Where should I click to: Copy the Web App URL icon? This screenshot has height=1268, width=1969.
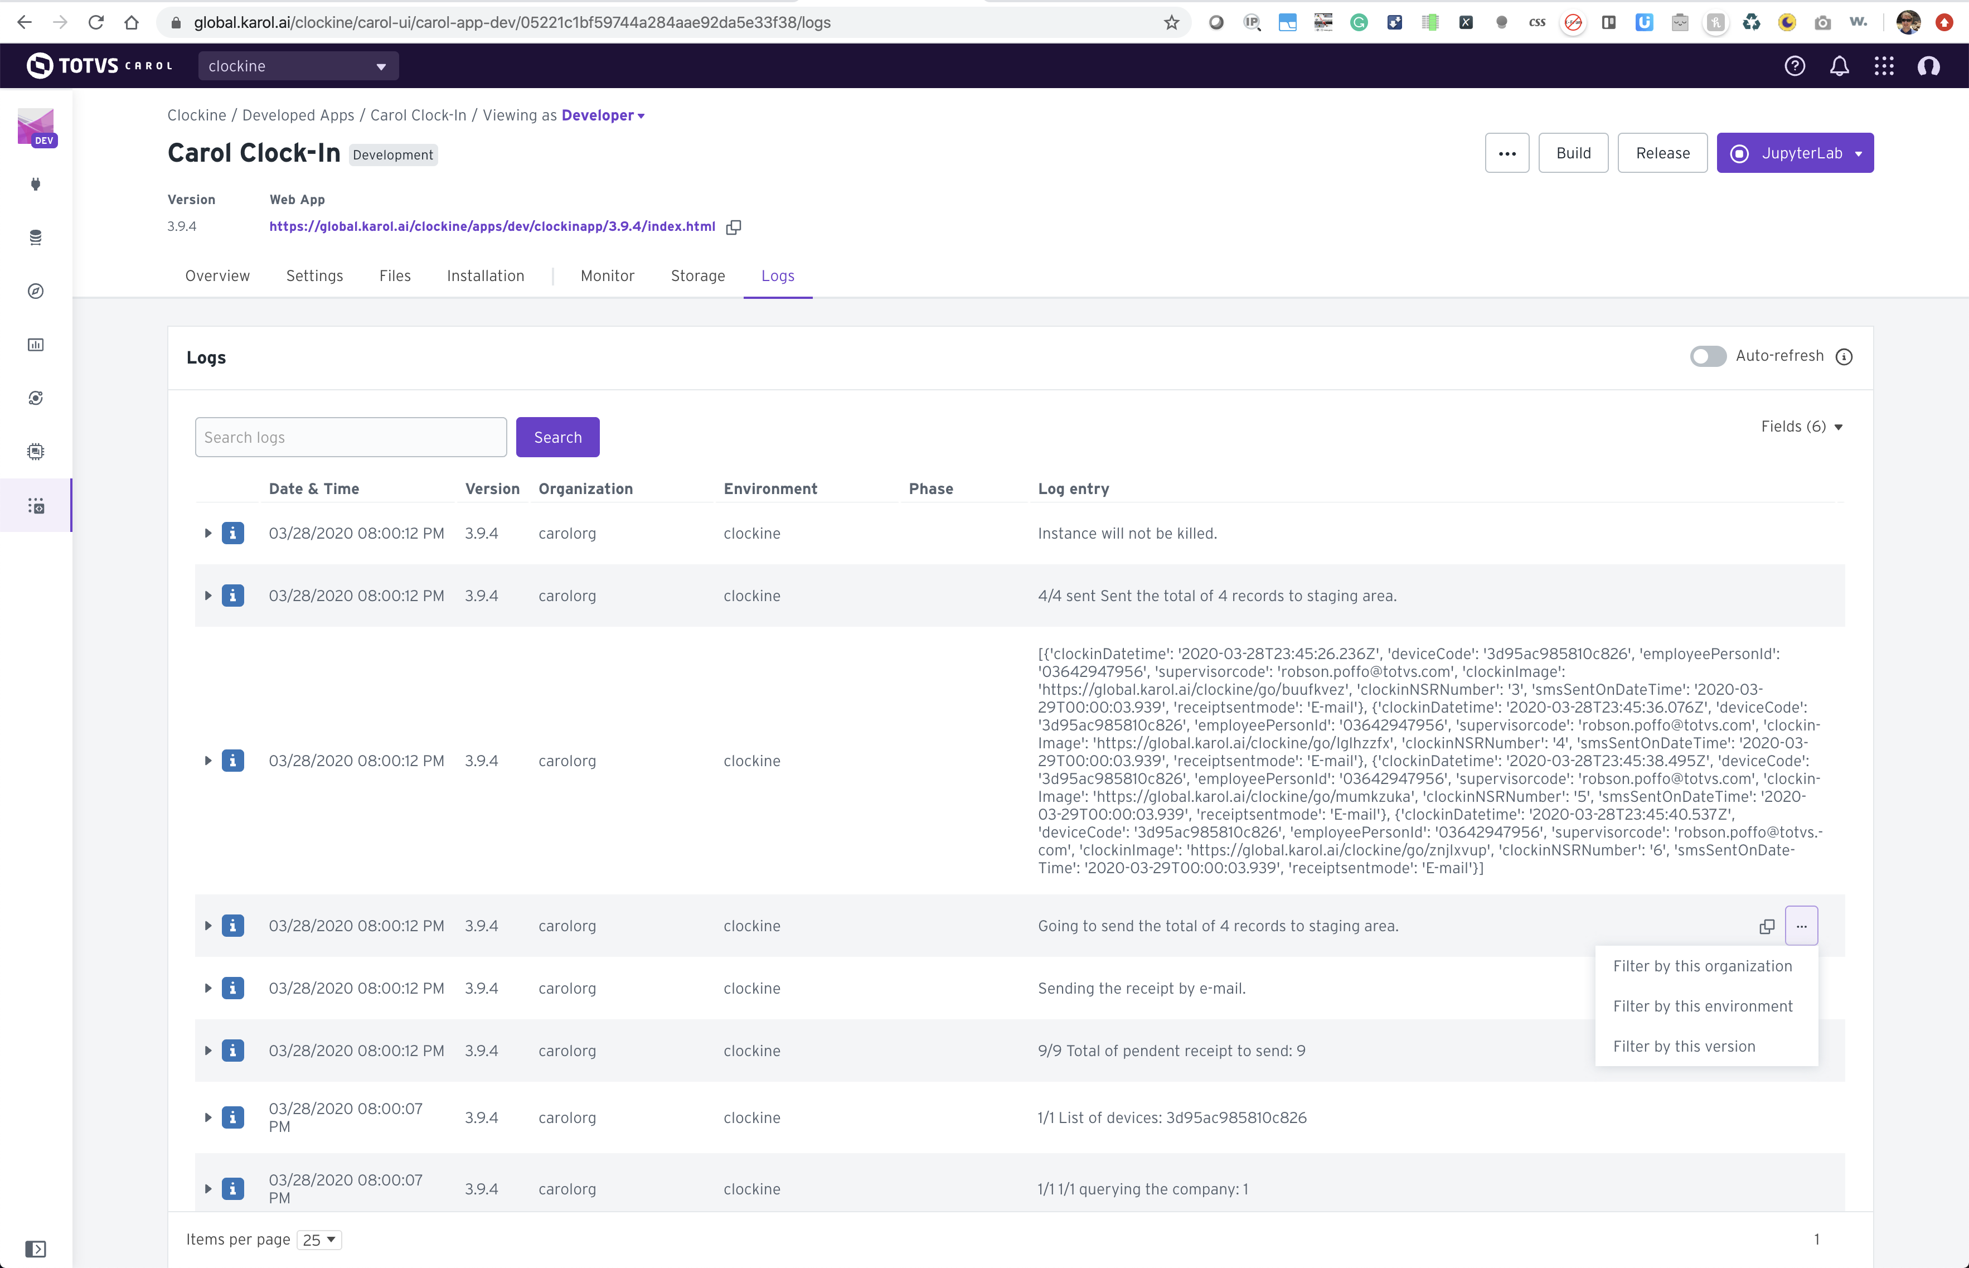click(734, 228)
